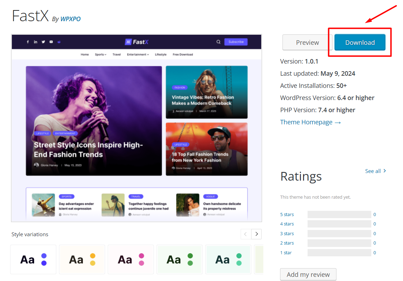This screenshot has height=281, width=403.
Task: Click 1 star zero count link
Action: pyautogui.click(x=375, y=253)
